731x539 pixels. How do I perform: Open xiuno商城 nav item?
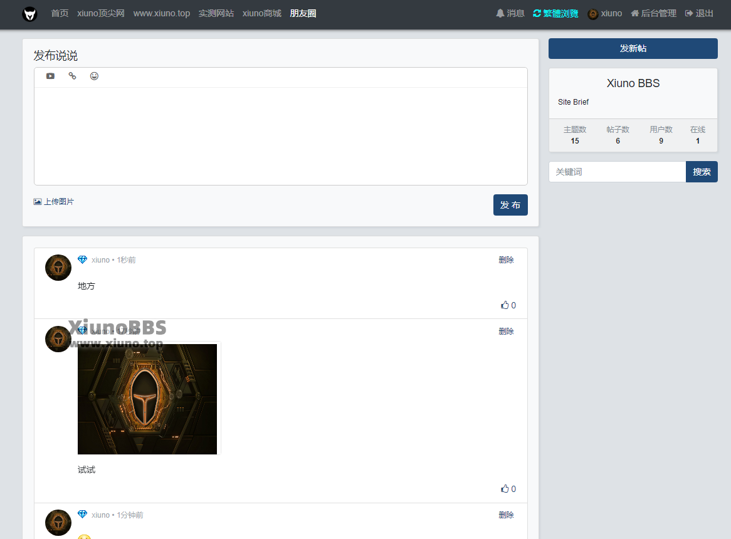[262, 14]
